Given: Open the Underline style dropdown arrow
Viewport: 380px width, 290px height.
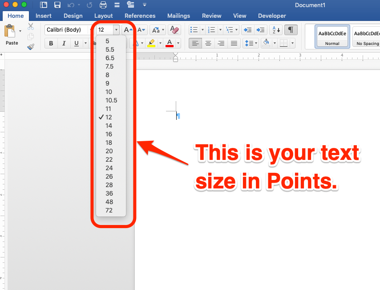Looking at the screenshot, I should (x=85, y=43).
